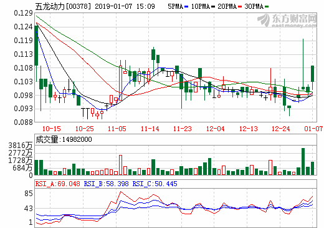
Task: Click the 11-23 date label
Action: click(182, 129)
